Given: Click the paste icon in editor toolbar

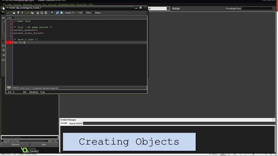Looking at the screenshot, I should point(46,13).
